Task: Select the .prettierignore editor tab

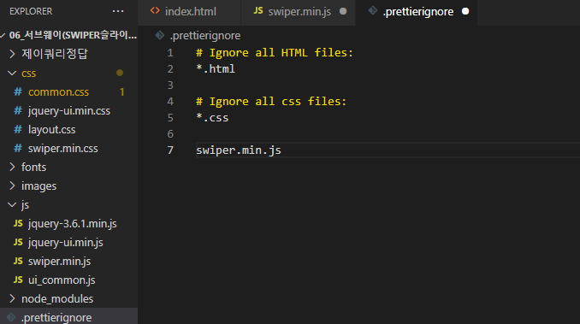Action: click(x=417, y=12)
